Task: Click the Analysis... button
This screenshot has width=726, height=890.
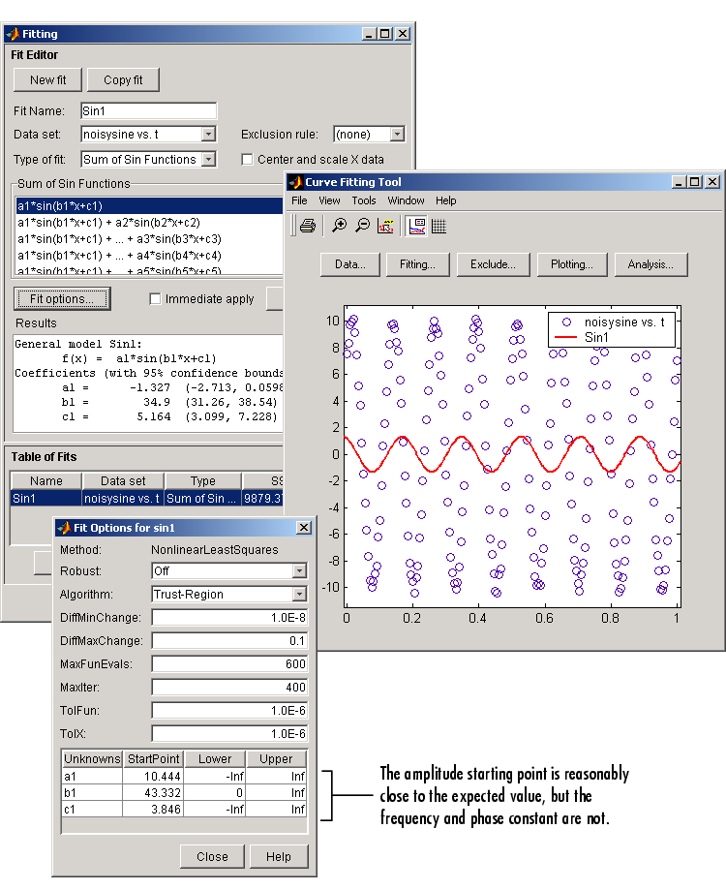Action: (650, 264)
